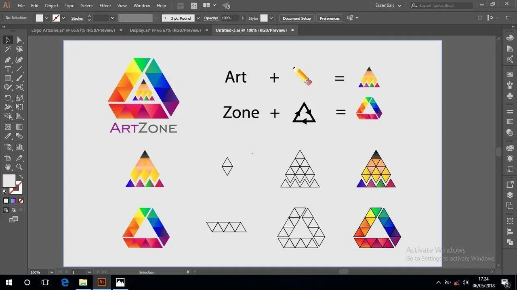
Task: Click the control bar fill swatch
Action: tap(40, 18)
